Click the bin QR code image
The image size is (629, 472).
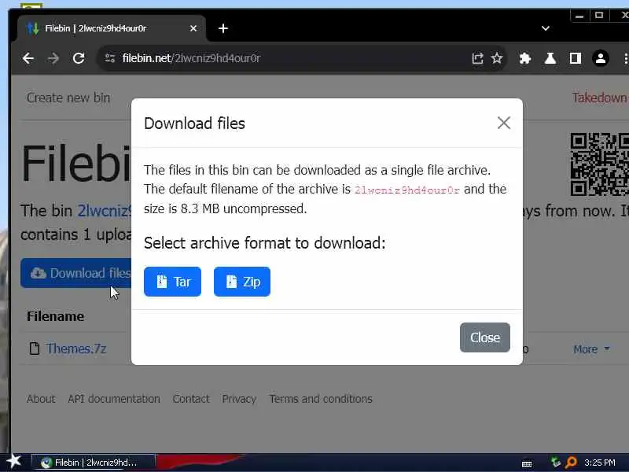(x=600, y=164)
